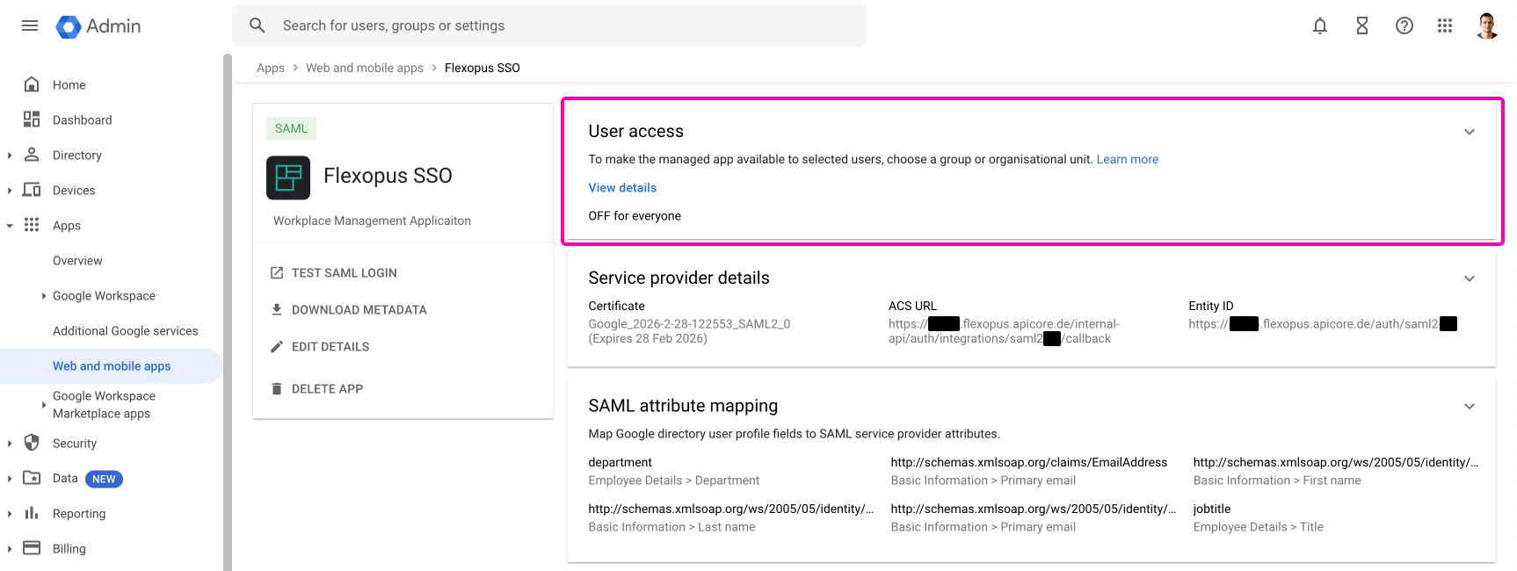Click the notifications bell icon
1517x571 pixels.
point(1319,25)
